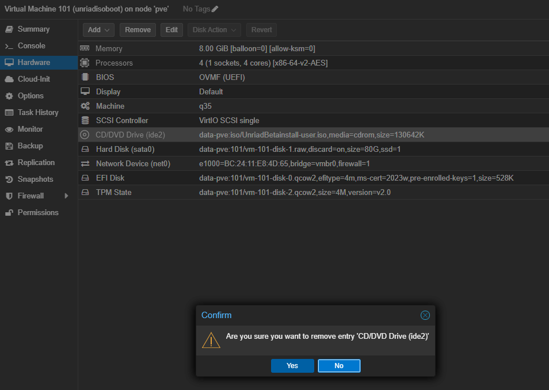Open Replication in the sidebar
This screenshot has height=390, width=549.
[x=39, y=162]
